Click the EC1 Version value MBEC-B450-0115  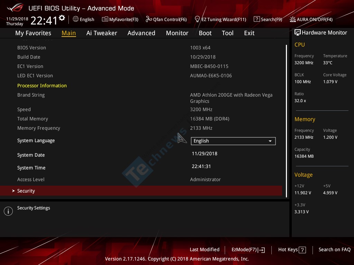pos(209,66)
